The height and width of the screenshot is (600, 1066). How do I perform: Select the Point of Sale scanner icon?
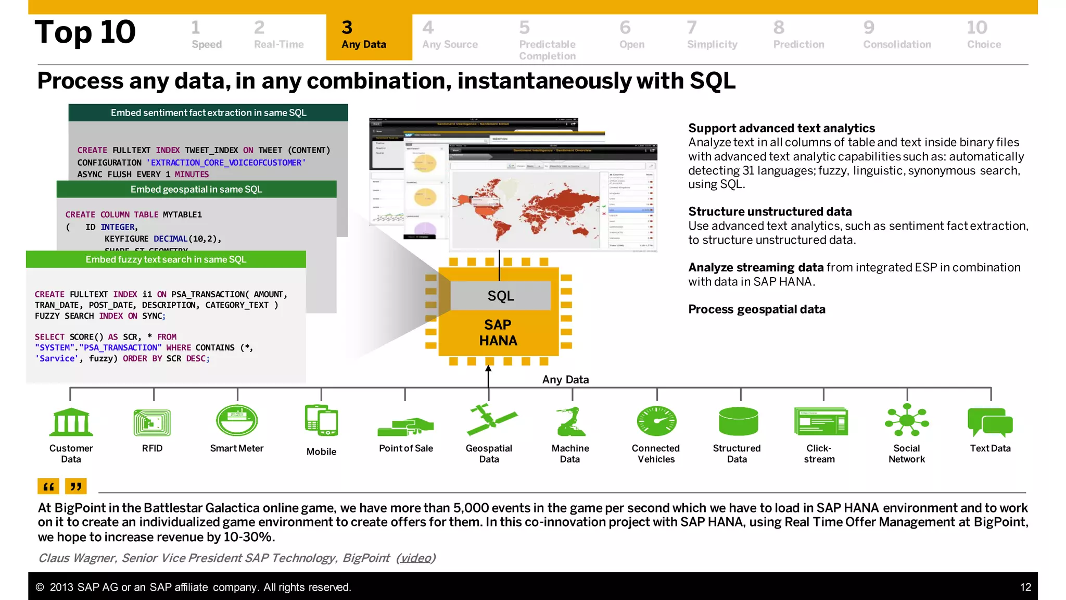(405, 427)
